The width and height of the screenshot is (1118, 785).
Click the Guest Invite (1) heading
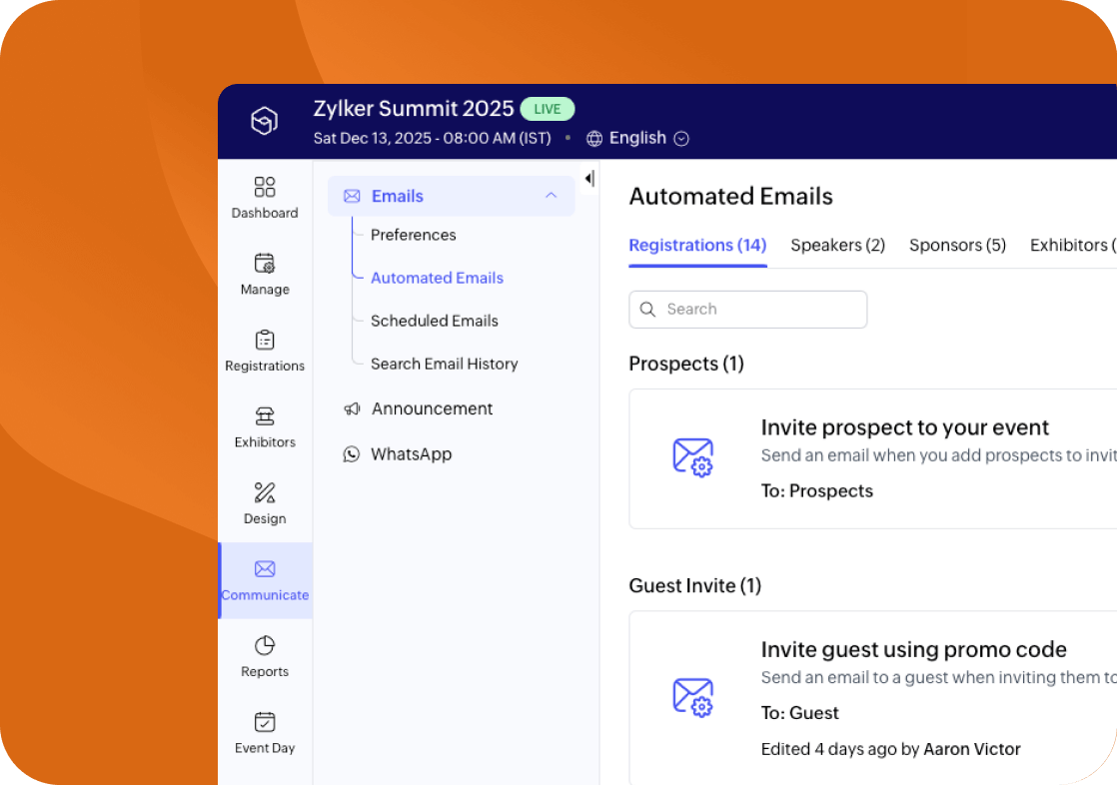tap(695, 585)
